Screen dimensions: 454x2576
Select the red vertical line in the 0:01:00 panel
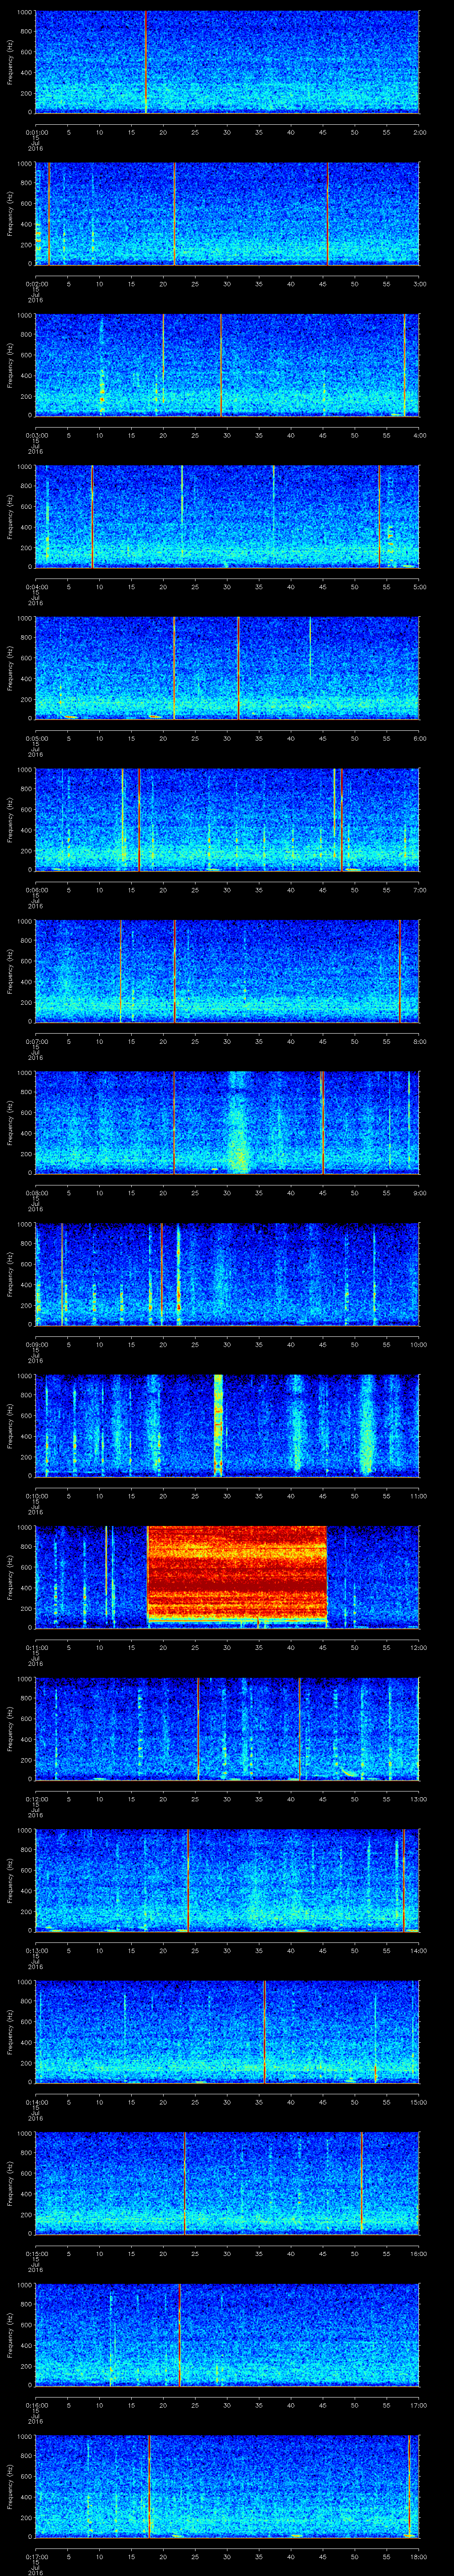tap(146, 62)
